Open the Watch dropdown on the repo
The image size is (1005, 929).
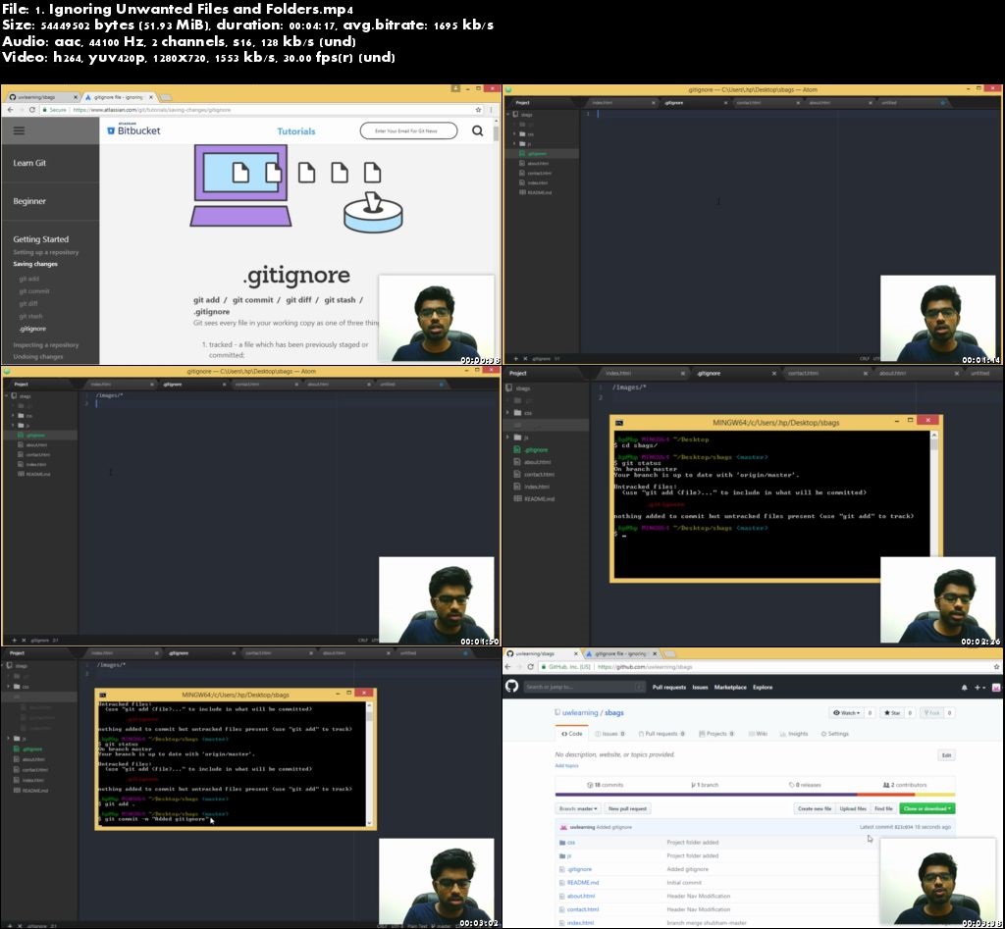tap(846, 713)
